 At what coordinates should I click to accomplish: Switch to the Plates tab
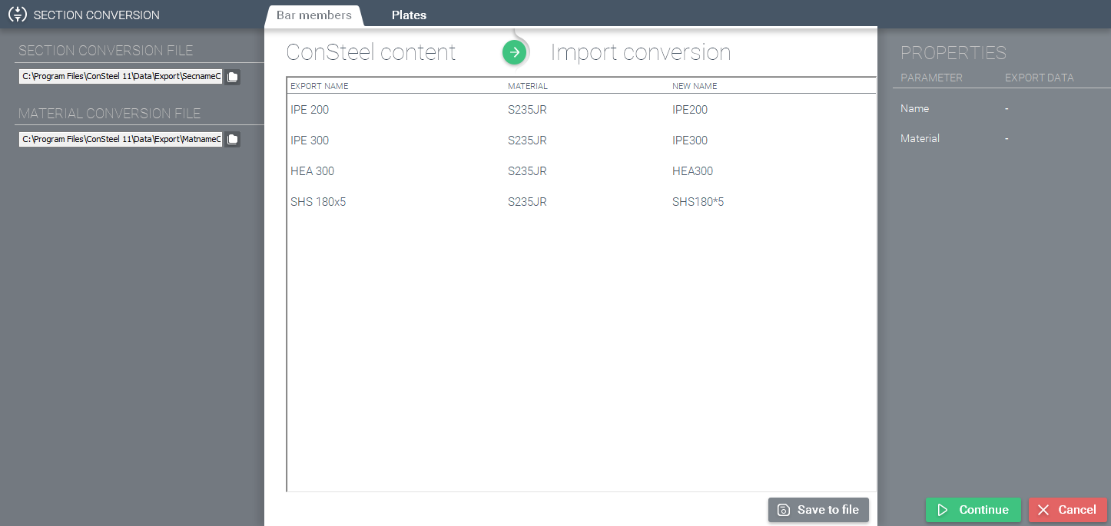click(x=409, y=15)
